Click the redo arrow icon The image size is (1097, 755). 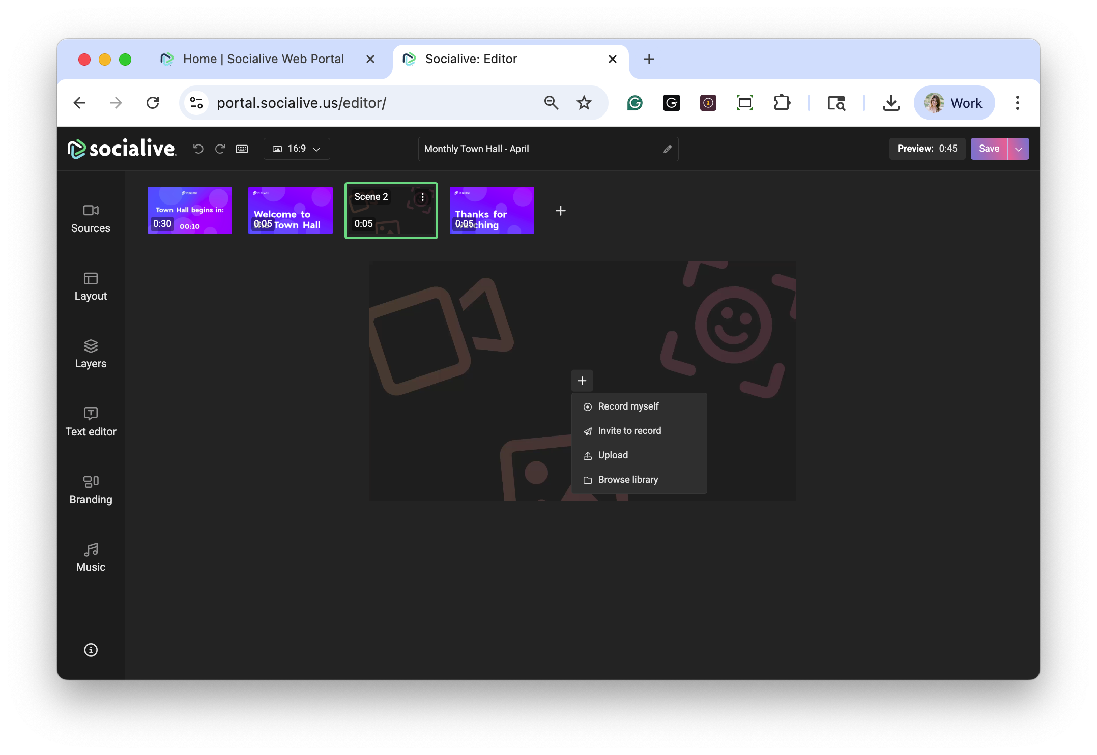(220, 149)
